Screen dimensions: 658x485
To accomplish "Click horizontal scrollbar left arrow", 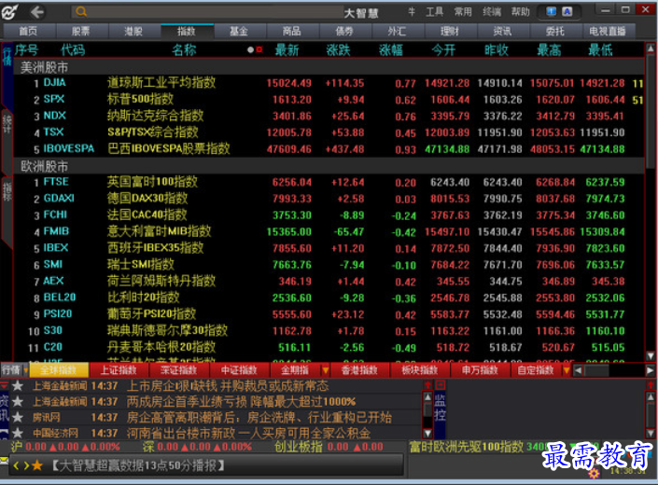I will point(579,370).
